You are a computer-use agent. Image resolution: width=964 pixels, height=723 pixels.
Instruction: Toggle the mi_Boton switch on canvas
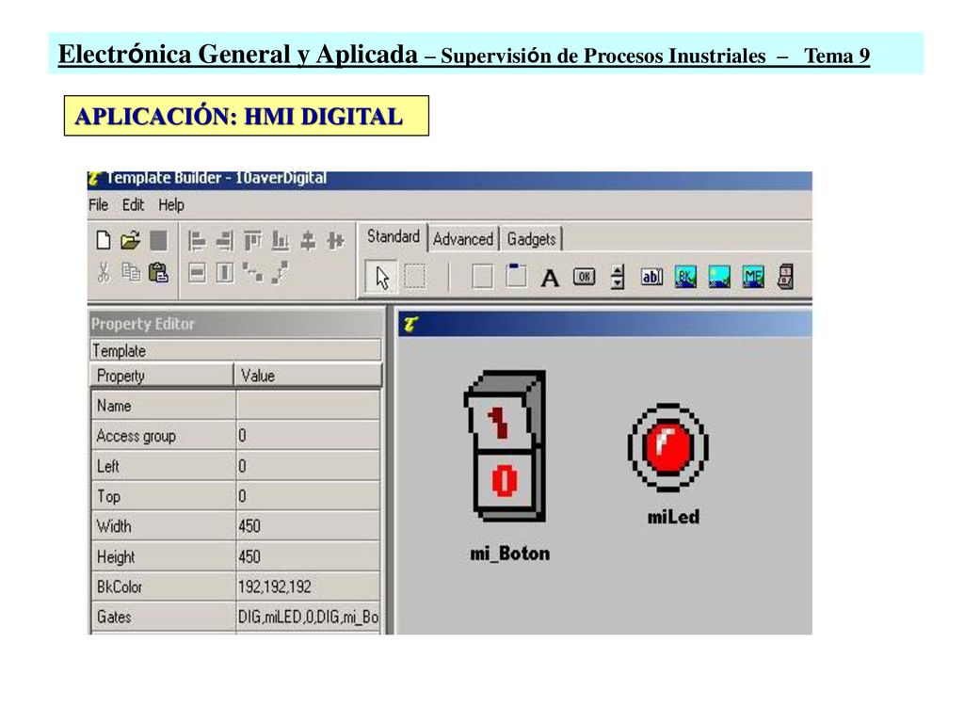click(506, 446)
